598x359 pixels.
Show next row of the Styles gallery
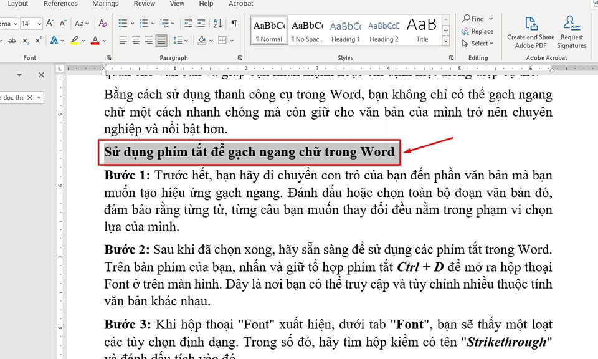[446, 30]
